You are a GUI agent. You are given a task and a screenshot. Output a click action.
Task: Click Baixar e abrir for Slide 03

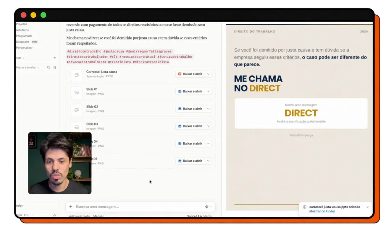[190, 126]
